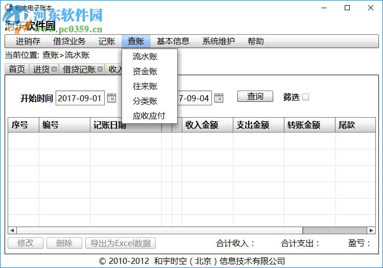Select 资金账 from the dropdown menu
Viewport: 383px width, 268px height.
150,72
